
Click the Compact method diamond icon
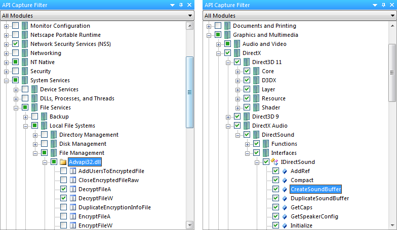[285, 181]
